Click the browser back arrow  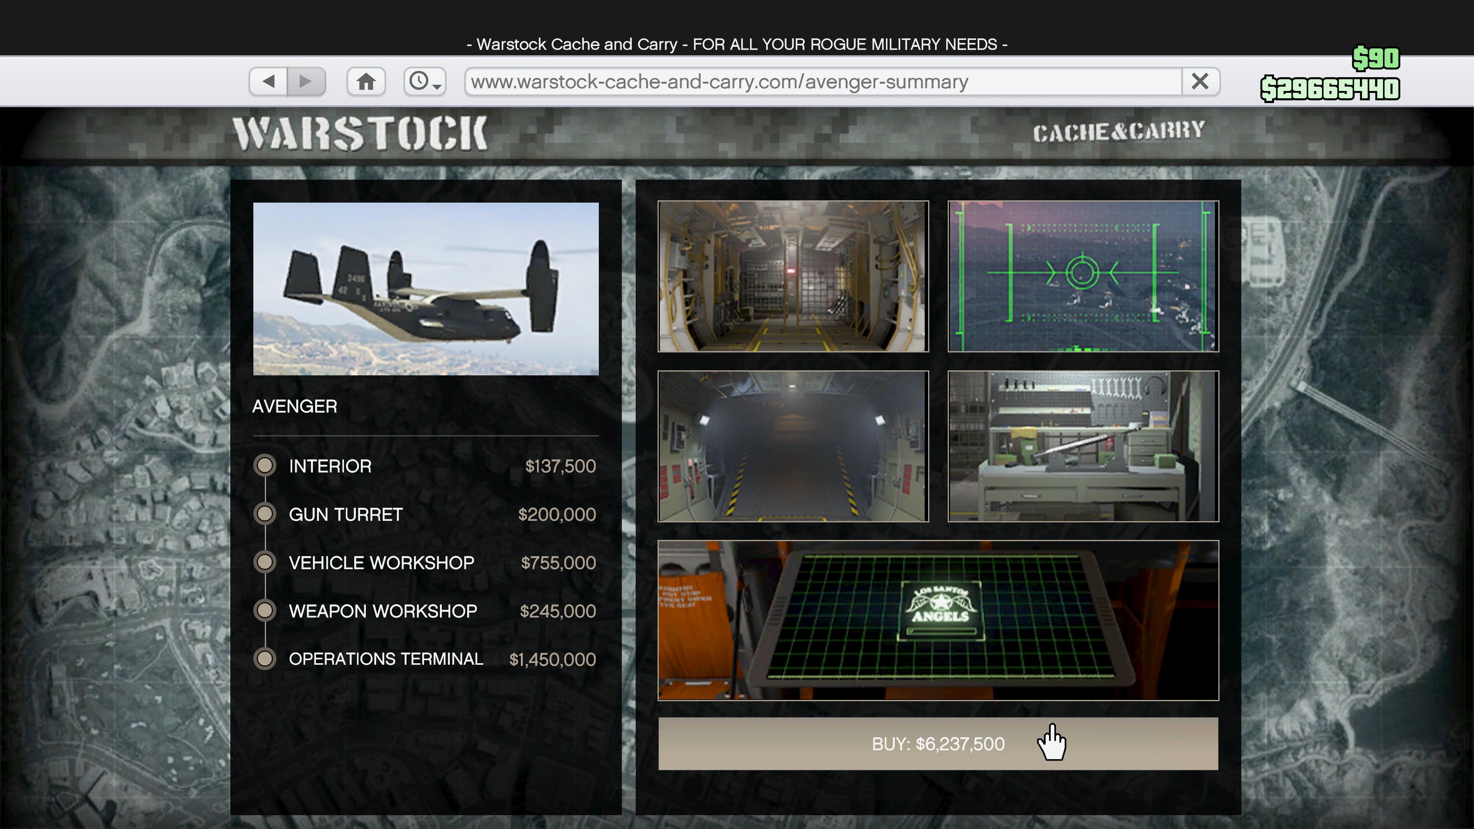(268, 81)
